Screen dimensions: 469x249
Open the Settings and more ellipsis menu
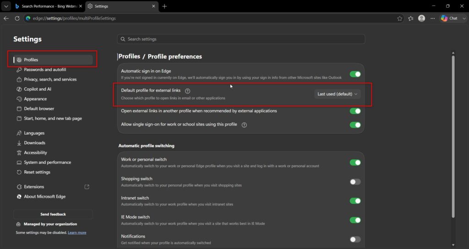[x=432, y=18]
